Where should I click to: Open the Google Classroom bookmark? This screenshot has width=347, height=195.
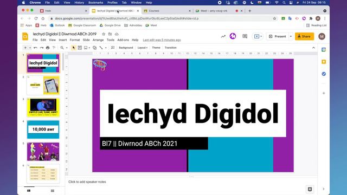point(82,25)
